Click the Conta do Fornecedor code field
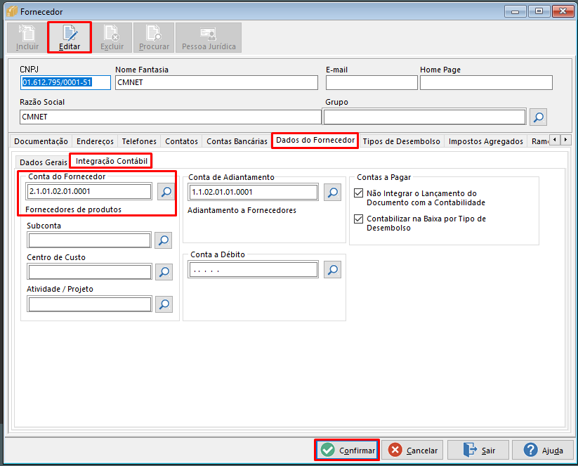578x466 pixels. click(x=88, y=191)
